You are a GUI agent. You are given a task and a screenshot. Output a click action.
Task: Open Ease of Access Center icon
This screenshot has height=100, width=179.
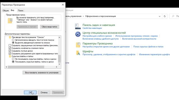[78, 34]
